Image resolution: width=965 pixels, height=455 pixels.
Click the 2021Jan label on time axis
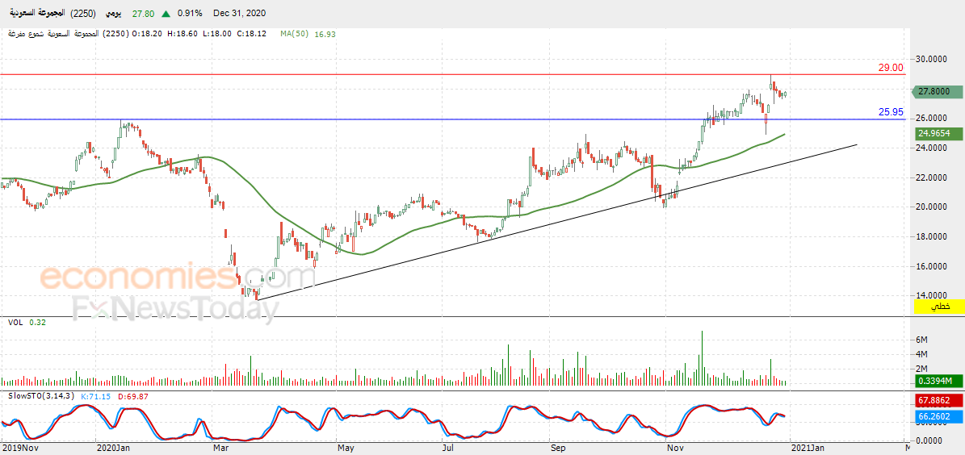pos(806,449)
